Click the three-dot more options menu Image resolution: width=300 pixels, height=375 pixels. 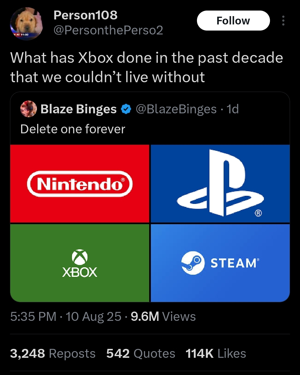(x=283, y=21)
